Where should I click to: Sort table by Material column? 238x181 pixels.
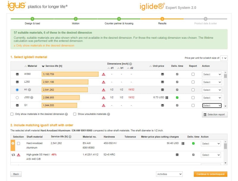[x=31, y=66]
